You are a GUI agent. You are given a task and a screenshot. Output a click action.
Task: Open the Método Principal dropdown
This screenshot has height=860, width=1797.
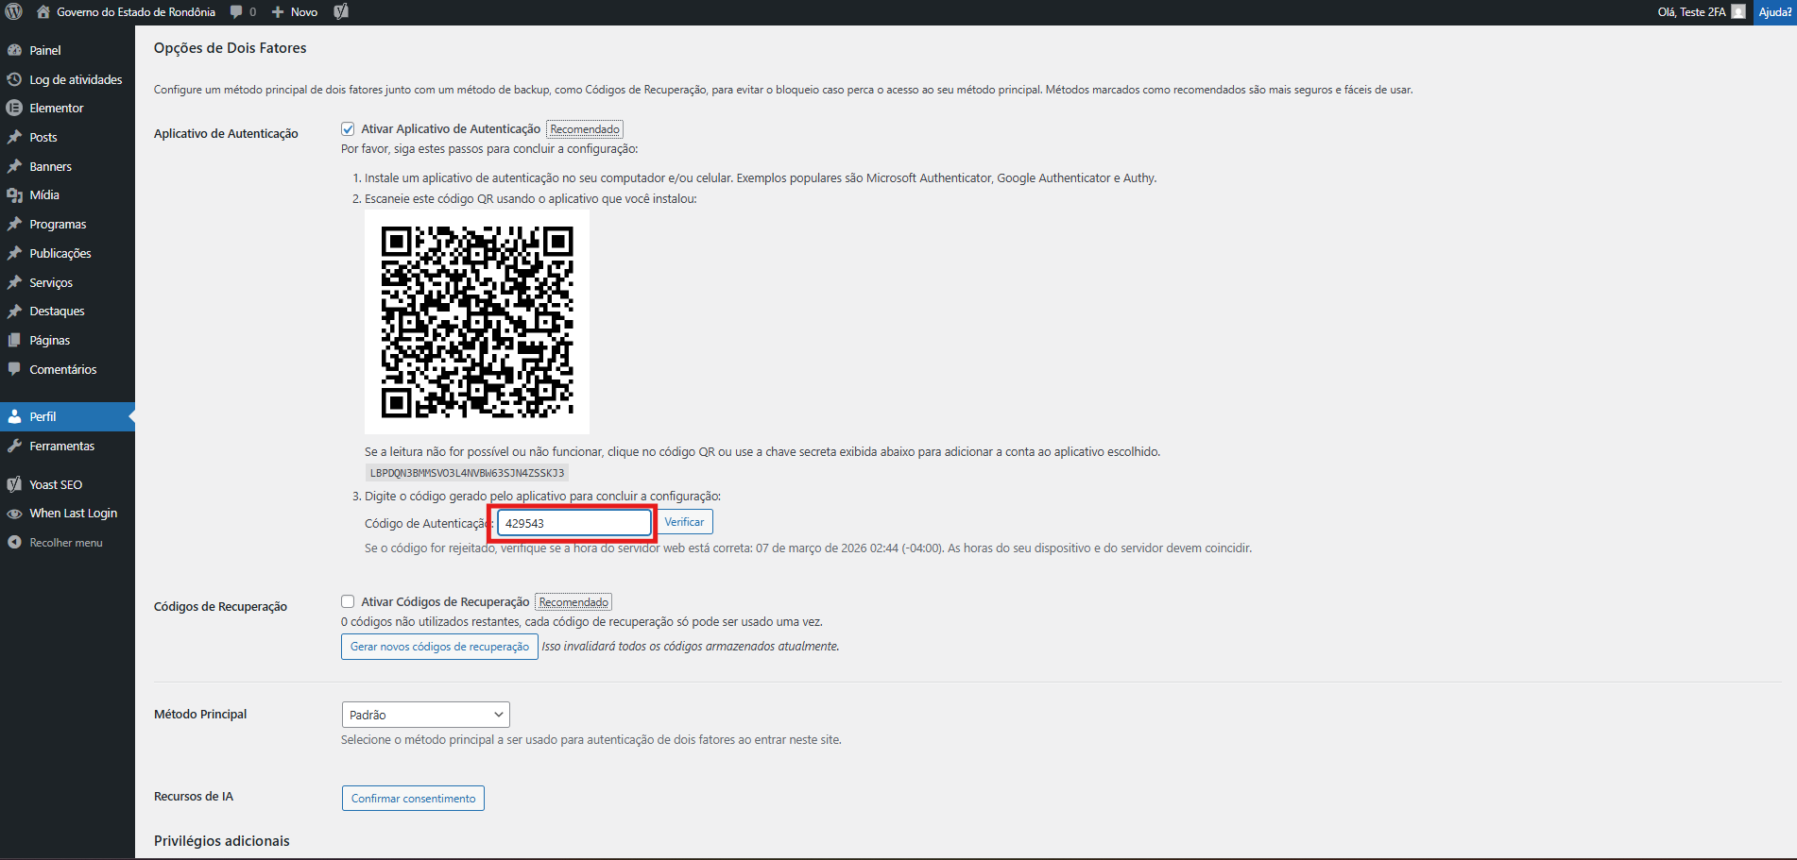(425, 715)
